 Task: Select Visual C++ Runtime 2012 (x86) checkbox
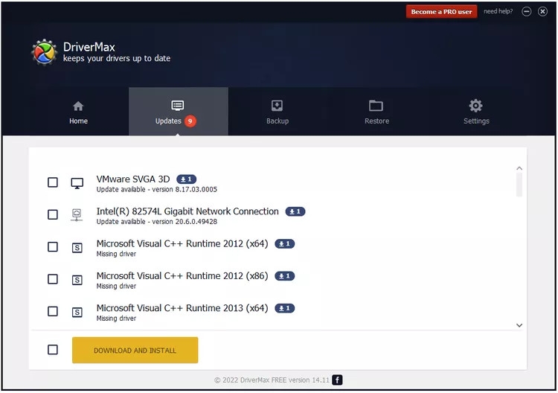coord(53,279)
